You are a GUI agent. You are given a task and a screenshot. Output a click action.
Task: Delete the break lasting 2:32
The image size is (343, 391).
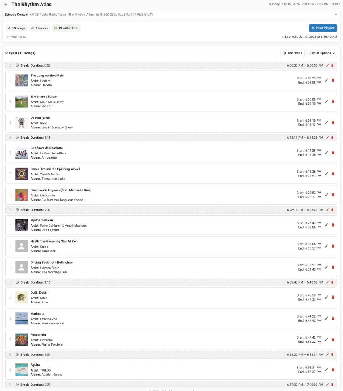click(332, 210)
